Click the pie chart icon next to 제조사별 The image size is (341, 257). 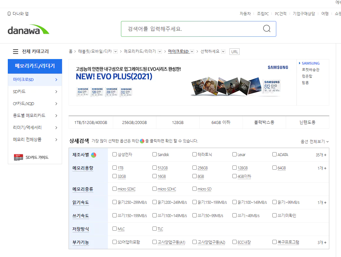point(94,155)
